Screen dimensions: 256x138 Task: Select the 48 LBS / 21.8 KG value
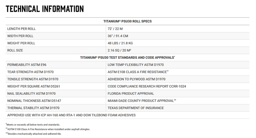120,43
